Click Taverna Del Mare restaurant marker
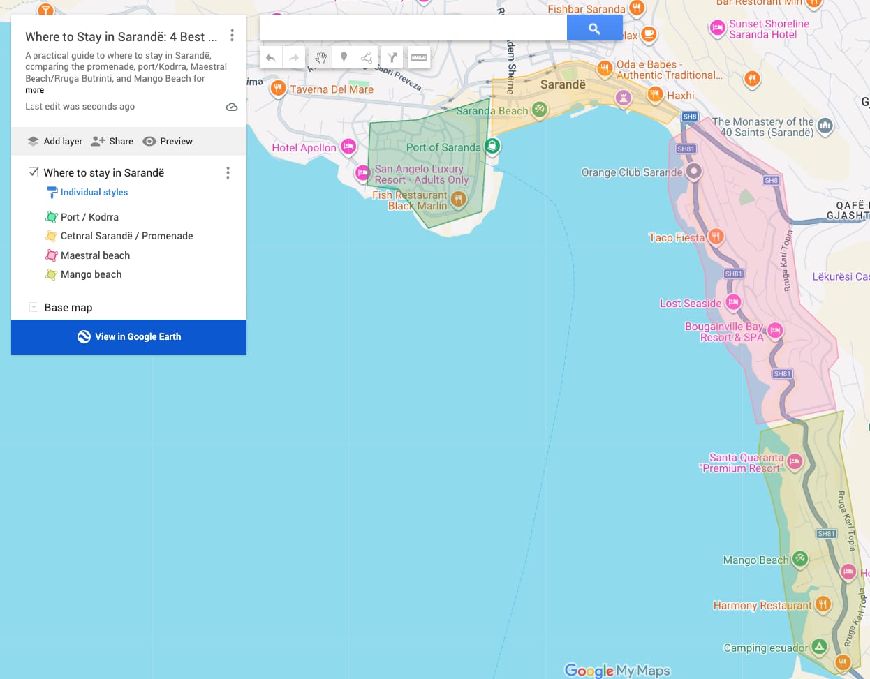Image resolution: width=870 pixels, height=679 pixels. [278, 89]
